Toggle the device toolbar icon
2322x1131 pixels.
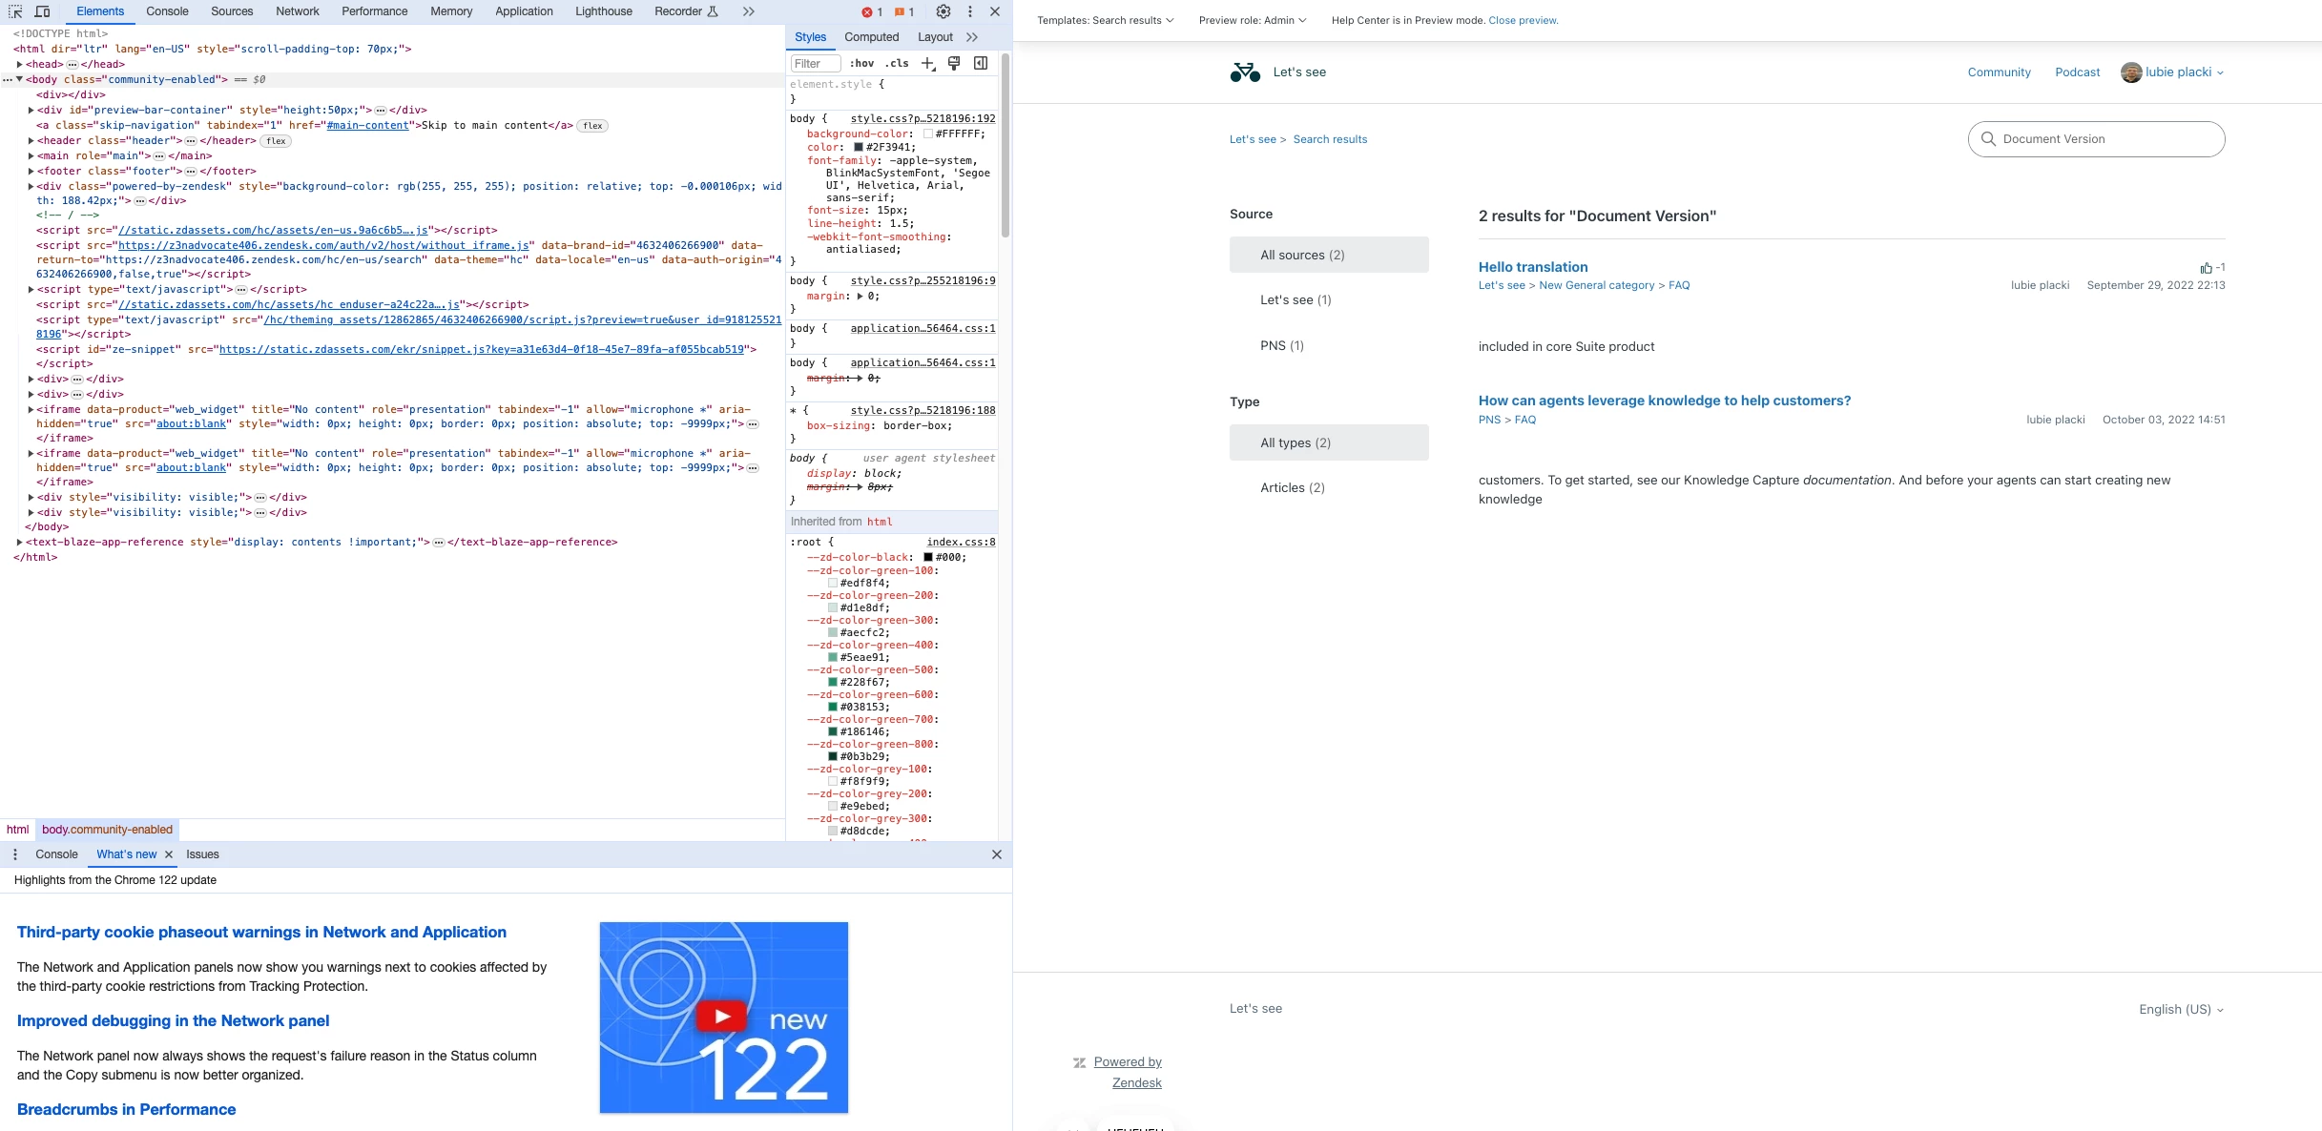coord(42,11)
